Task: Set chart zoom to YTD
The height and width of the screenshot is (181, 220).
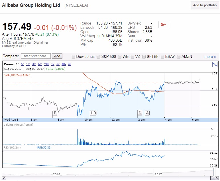Action: pyautogui.click(x=46, y=64)
